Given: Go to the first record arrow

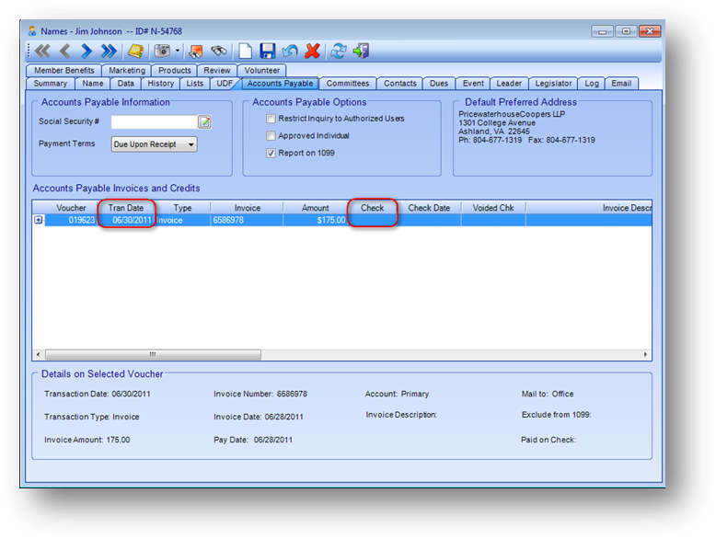Looking at the screenshot, I should coord(42,51).
